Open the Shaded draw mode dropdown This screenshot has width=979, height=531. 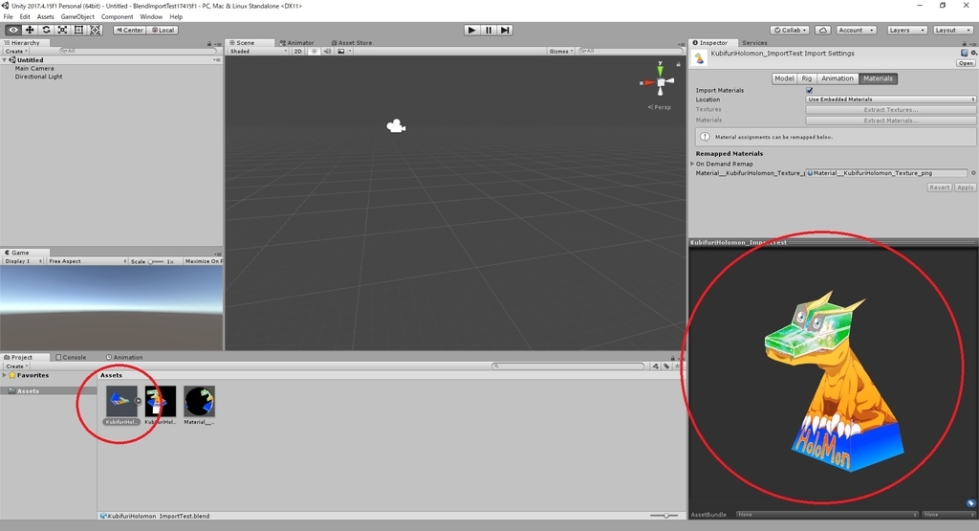[x=258, y=52]
